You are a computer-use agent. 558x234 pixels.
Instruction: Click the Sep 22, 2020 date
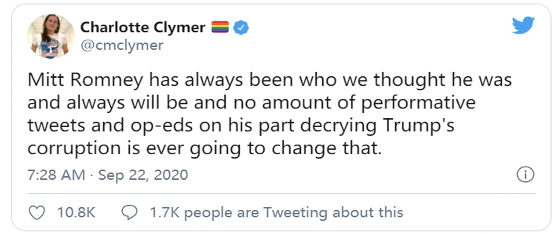coord(143,175)
